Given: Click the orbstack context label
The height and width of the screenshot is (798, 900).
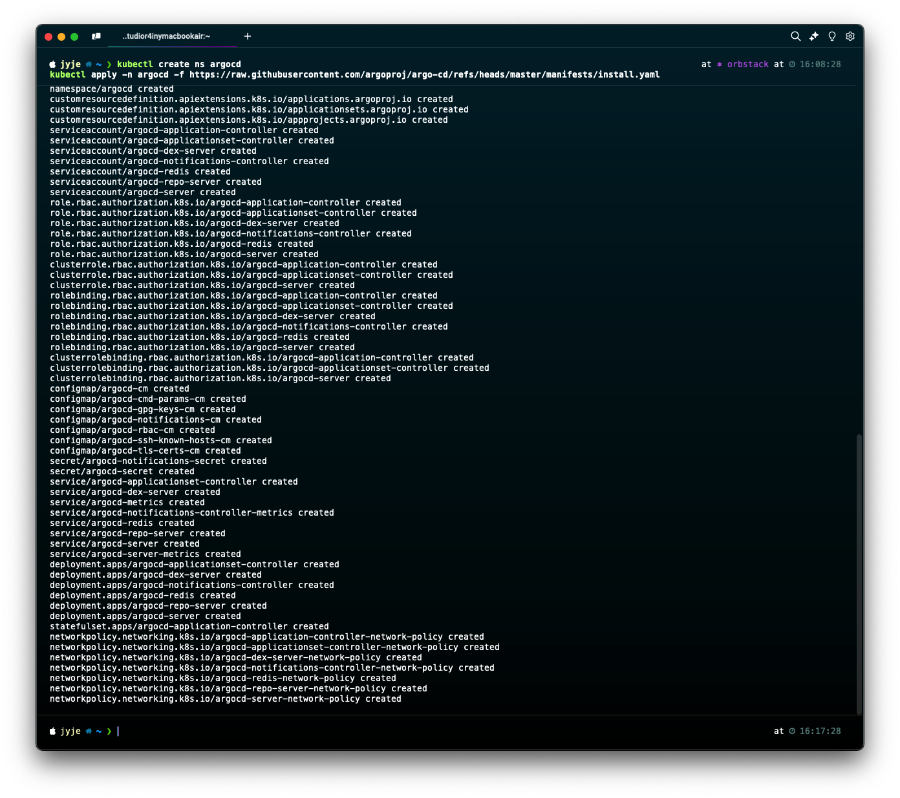Looking at the screenshot, I should [x=747, y=65].
